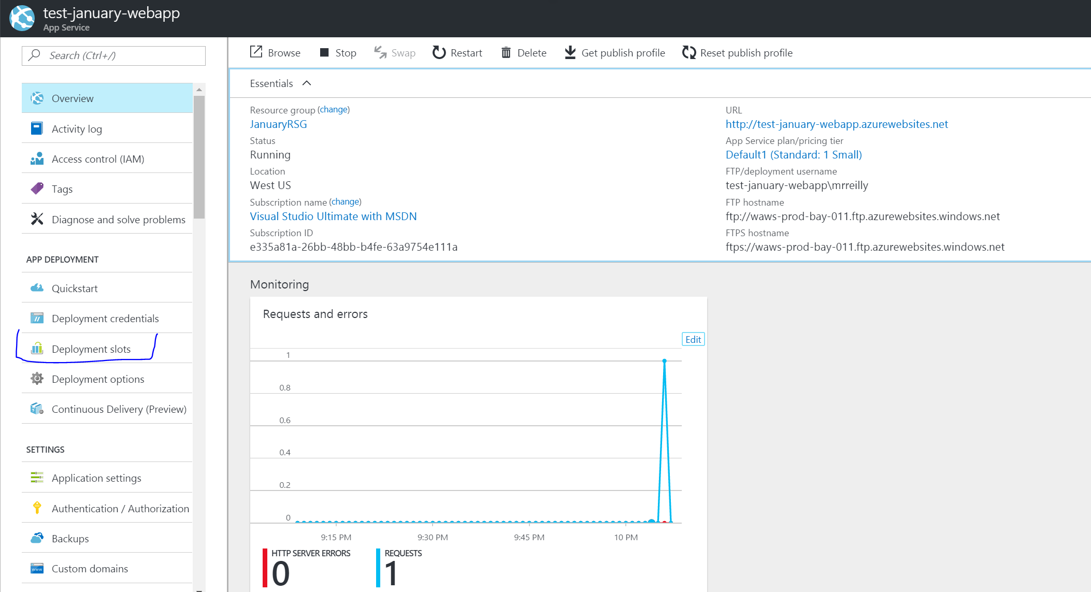Click the Diagnose wrench-and-screwdriver icon

[x=37, y=219]
